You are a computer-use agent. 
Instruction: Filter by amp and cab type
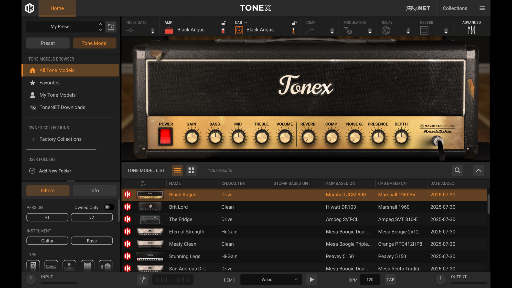88,266
